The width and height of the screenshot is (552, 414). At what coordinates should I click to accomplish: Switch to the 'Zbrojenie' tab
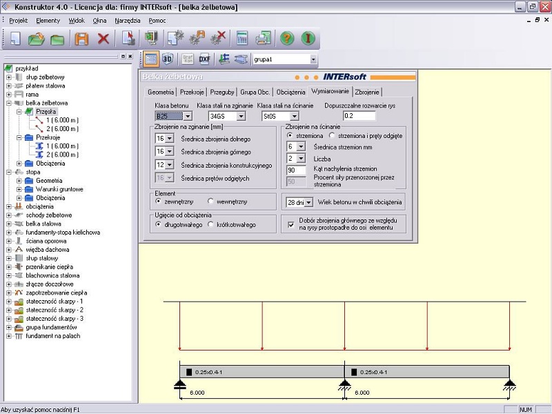[366, 92]
